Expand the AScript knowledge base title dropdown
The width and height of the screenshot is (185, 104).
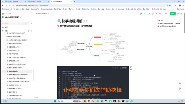[23, 17]
